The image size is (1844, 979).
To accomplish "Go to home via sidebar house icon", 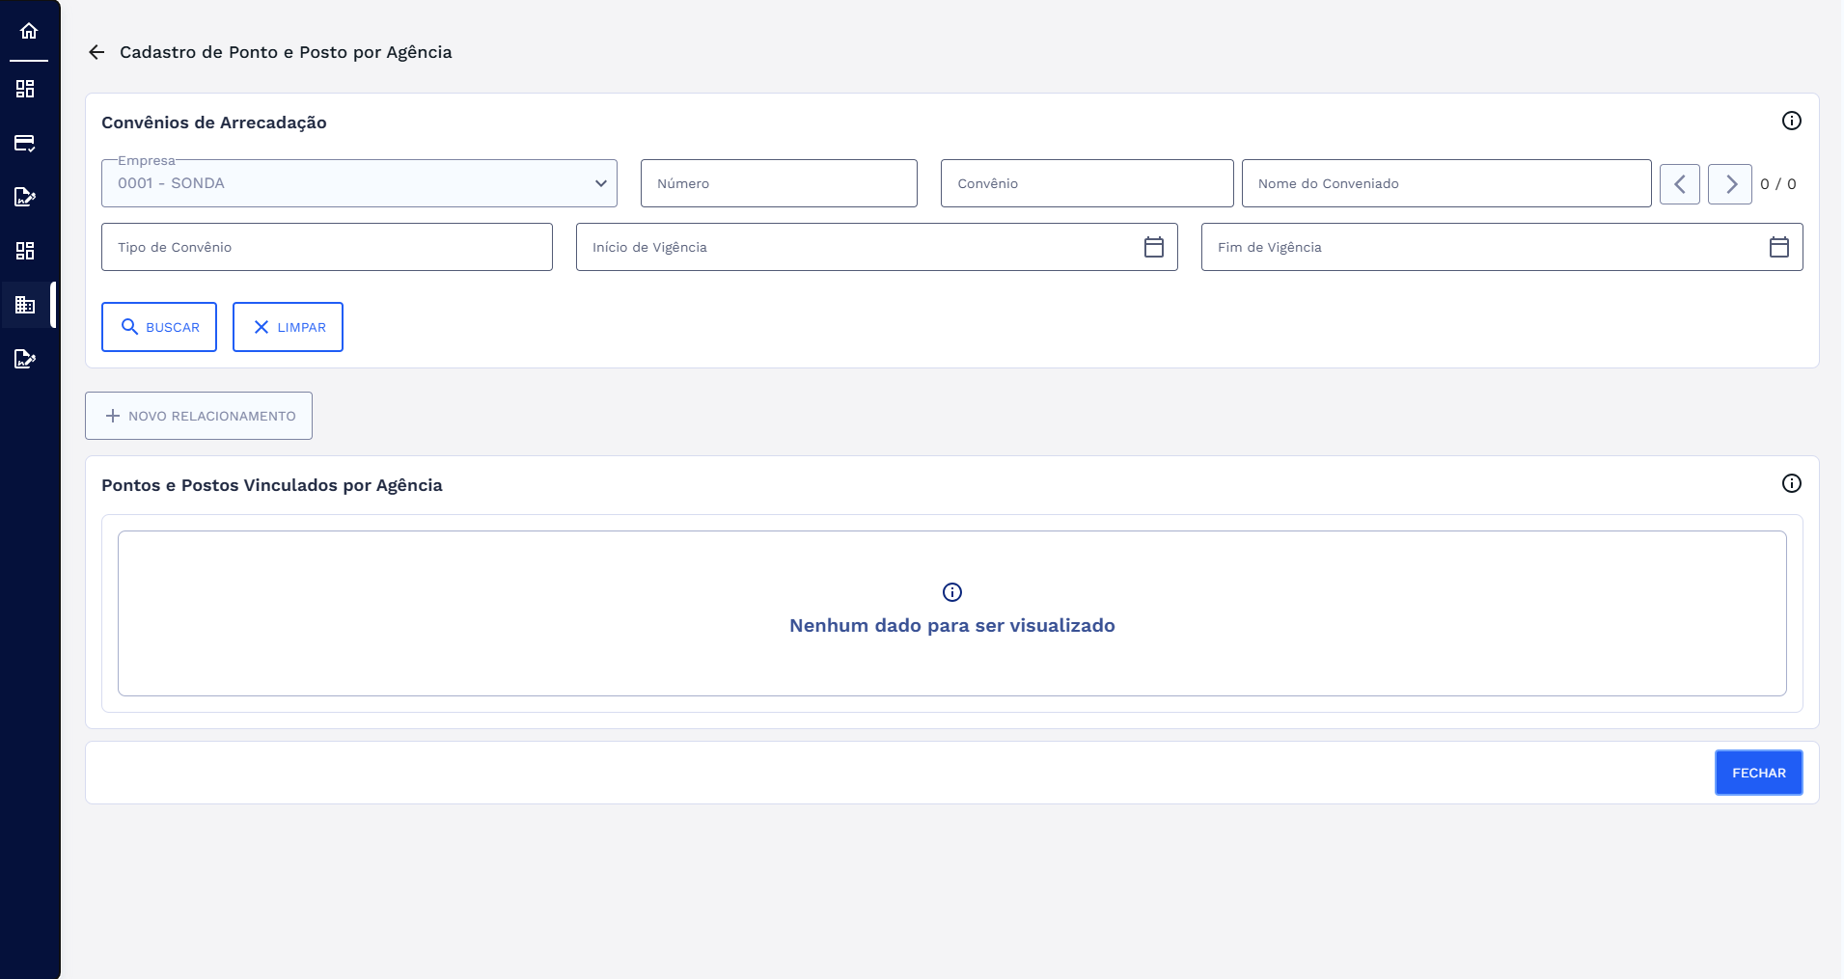I will (29, 31).
